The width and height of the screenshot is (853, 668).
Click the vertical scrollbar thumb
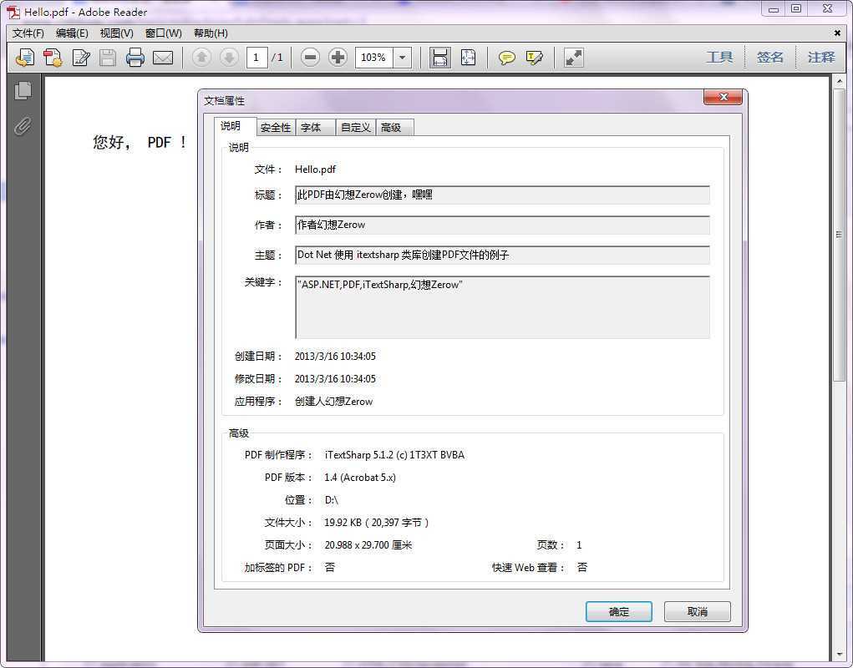point(839,235)
